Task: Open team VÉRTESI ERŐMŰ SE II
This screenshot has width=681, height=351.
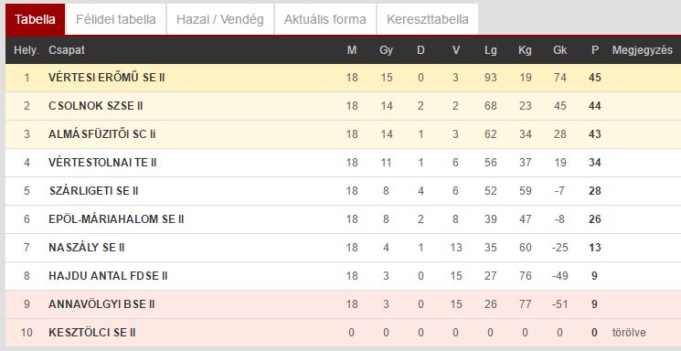Action: tap(107, 78)
